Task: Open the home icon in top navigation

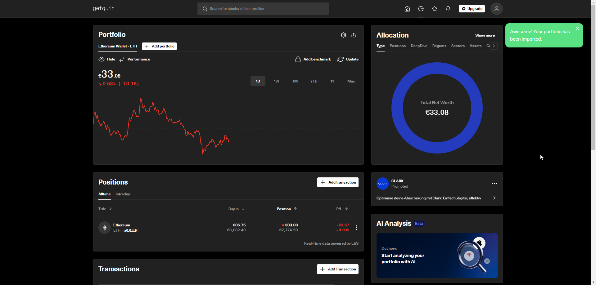Action: coord(407,9)
